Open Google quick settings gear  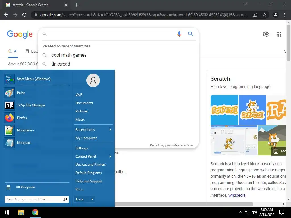(x=266, y=34)
